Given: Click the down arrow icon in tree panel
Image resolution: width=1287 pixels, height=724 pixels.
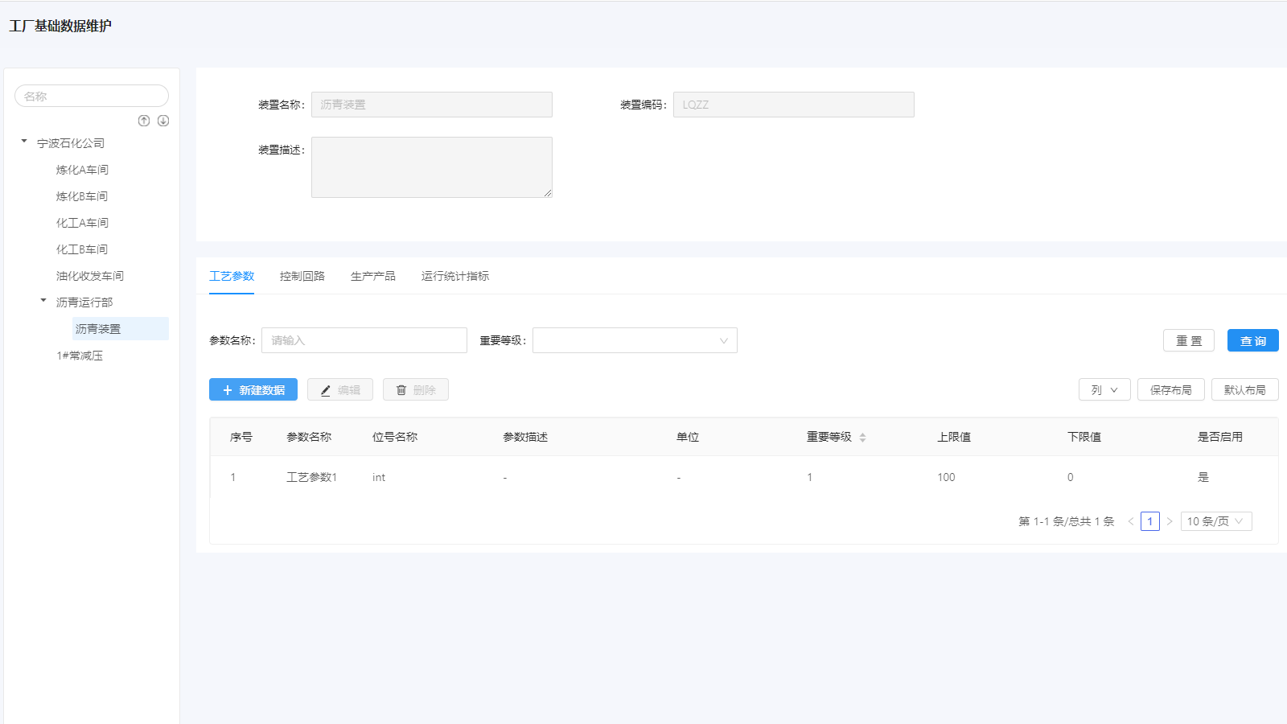Looking at the screenshot, I should (x=163, y=121).
